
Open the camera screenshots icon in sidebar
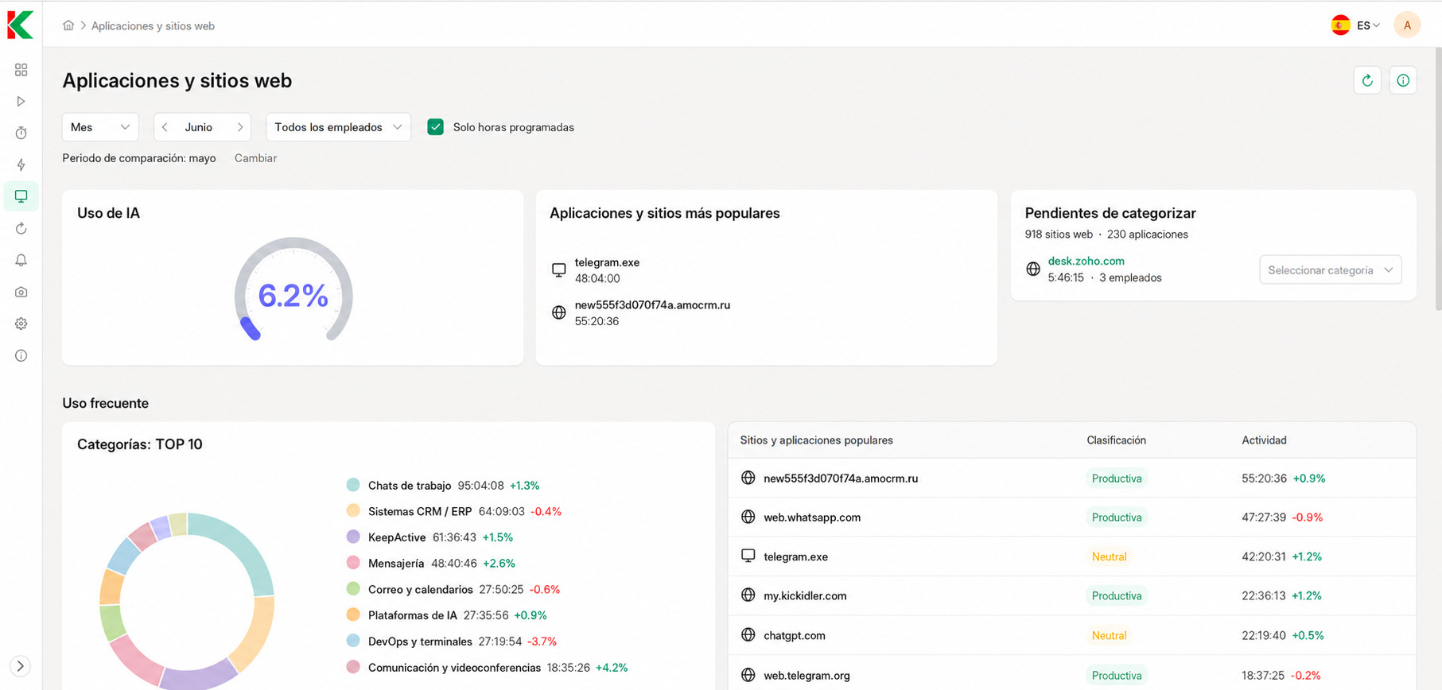(21, 293)
